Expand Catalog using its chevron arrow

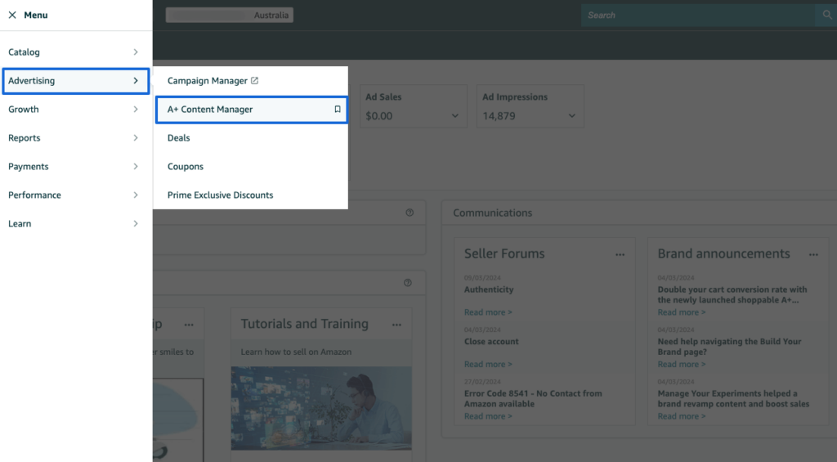coord(136,52)
